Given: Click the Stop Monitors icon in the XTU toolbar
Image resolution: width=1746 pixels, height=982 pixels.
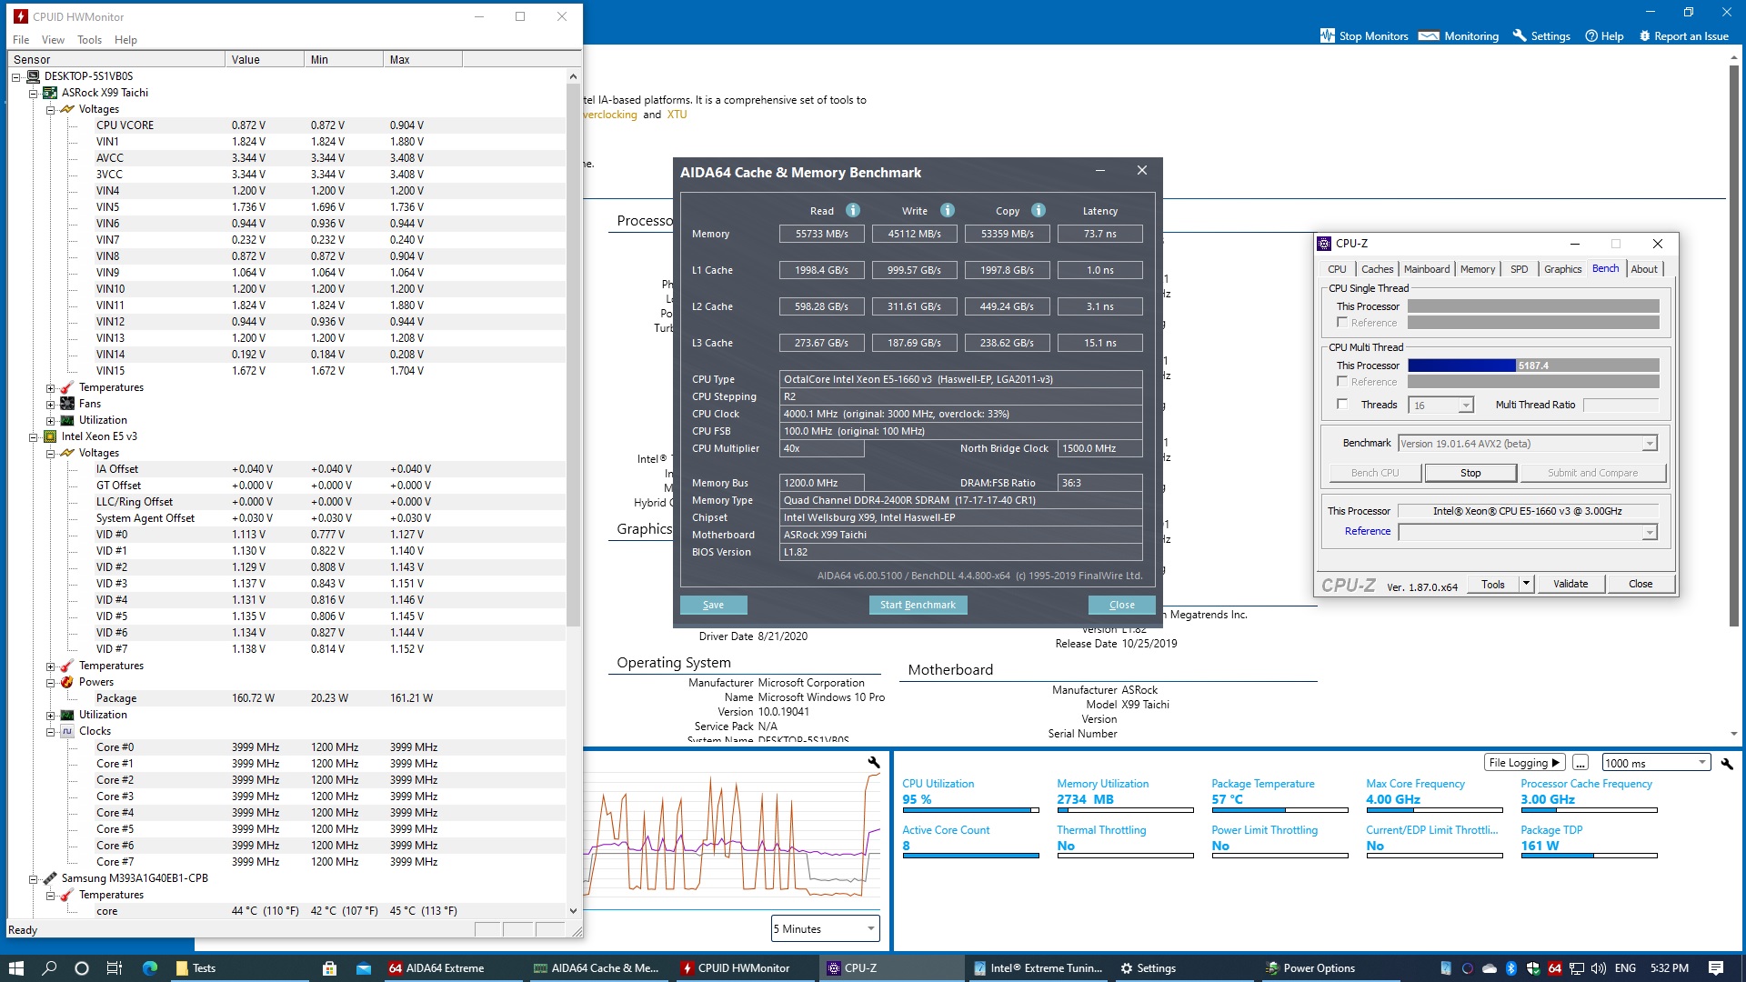Looking at the screenshot, I should (x=1327, y=35).
